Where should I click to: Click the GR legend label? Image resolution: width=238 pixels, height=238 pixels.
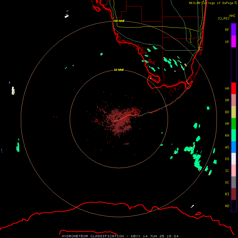(227, 100)
